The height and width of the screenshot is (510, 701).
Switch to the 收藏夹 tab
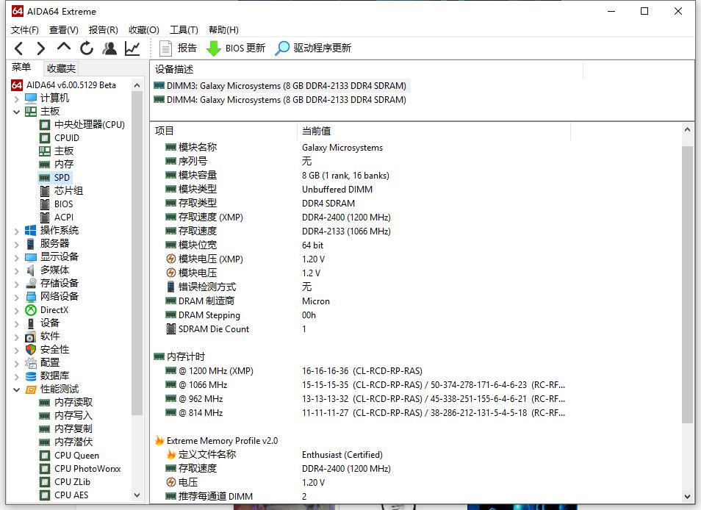[x=61, y=68]
